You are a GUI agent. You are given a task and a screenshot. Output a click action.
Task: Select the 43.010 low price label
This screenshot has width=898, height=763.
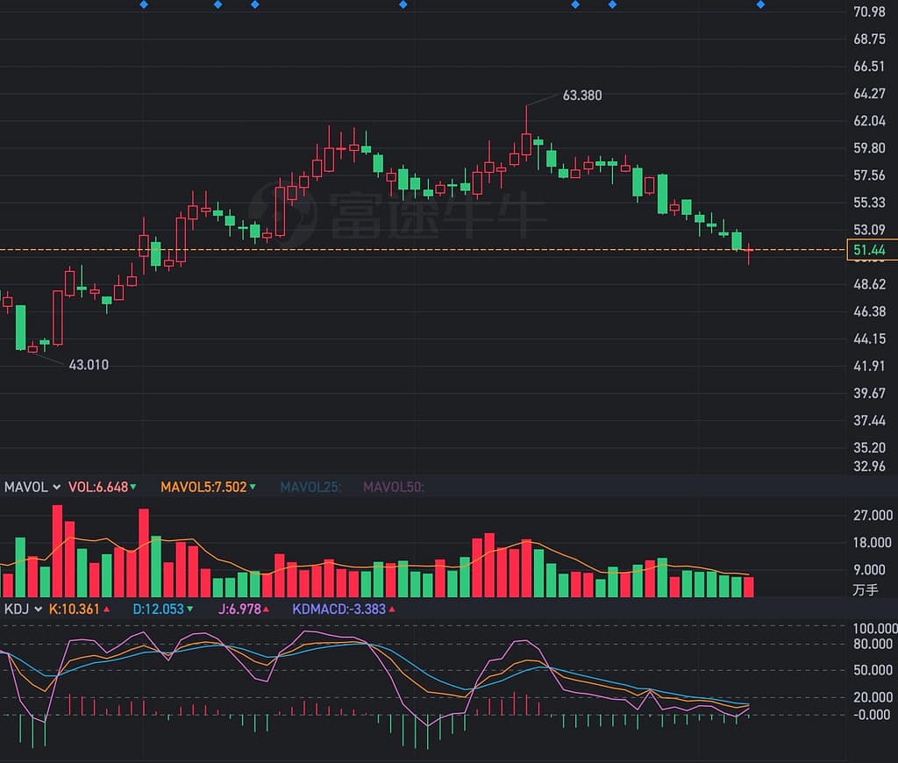[89, 365]
